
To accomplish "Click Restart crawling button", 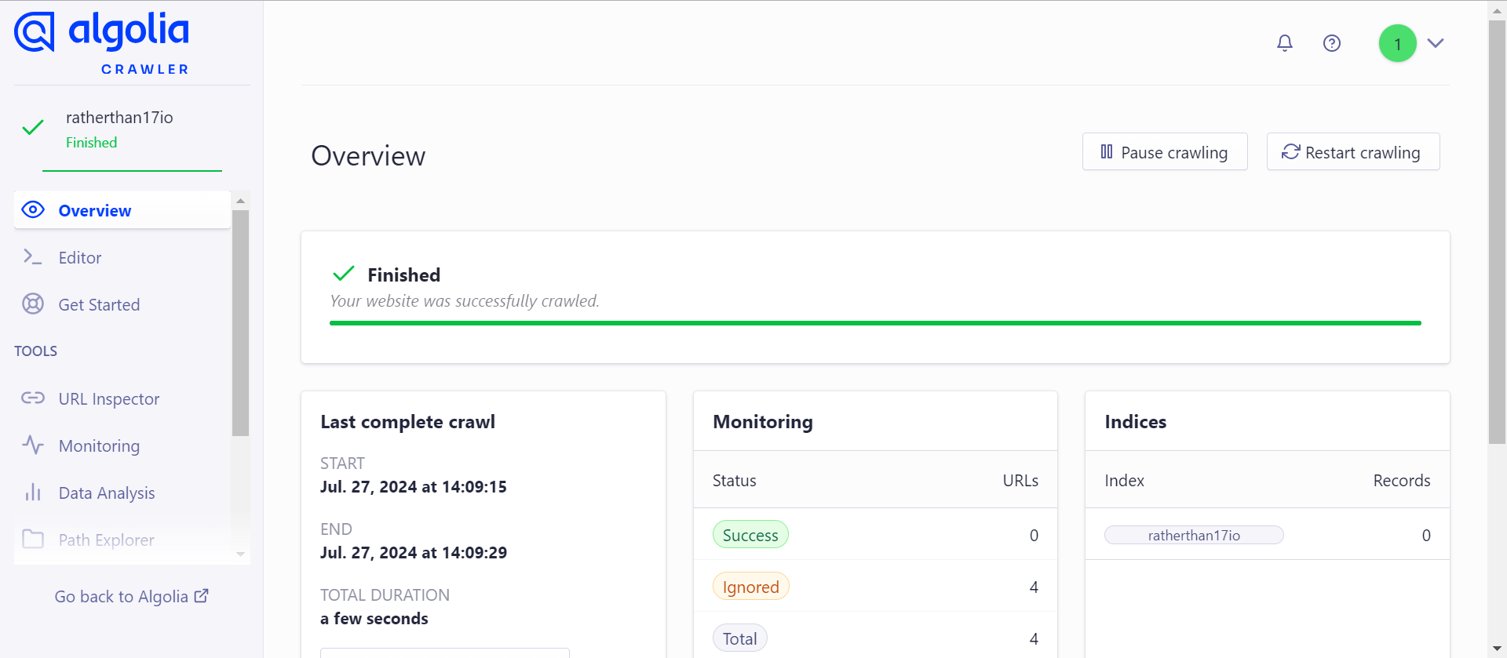I will coord(1353,151).
